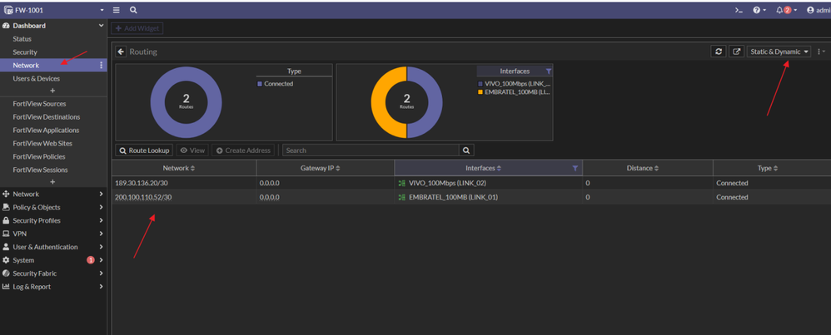
Task: Open the Static & Dynamic dropdown
Action: coord(779,52)
